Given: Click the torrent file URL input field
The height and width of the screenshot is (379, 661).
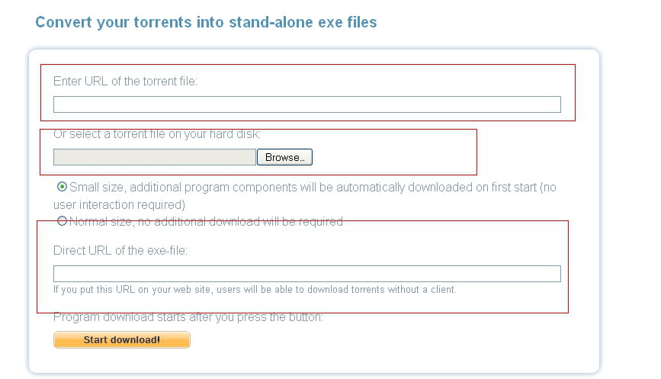Looking at the screenshot, I should tap(307, 104).
